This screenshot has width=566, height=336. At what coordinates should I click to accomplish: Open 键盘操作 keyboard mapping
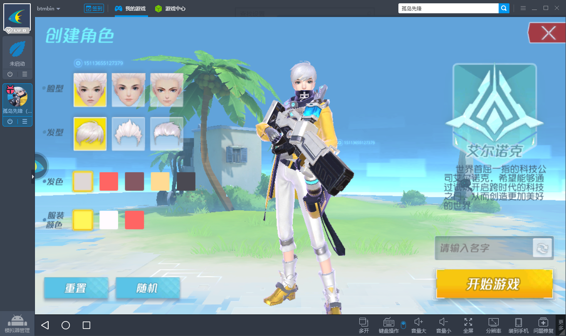(x=389, y=325)
